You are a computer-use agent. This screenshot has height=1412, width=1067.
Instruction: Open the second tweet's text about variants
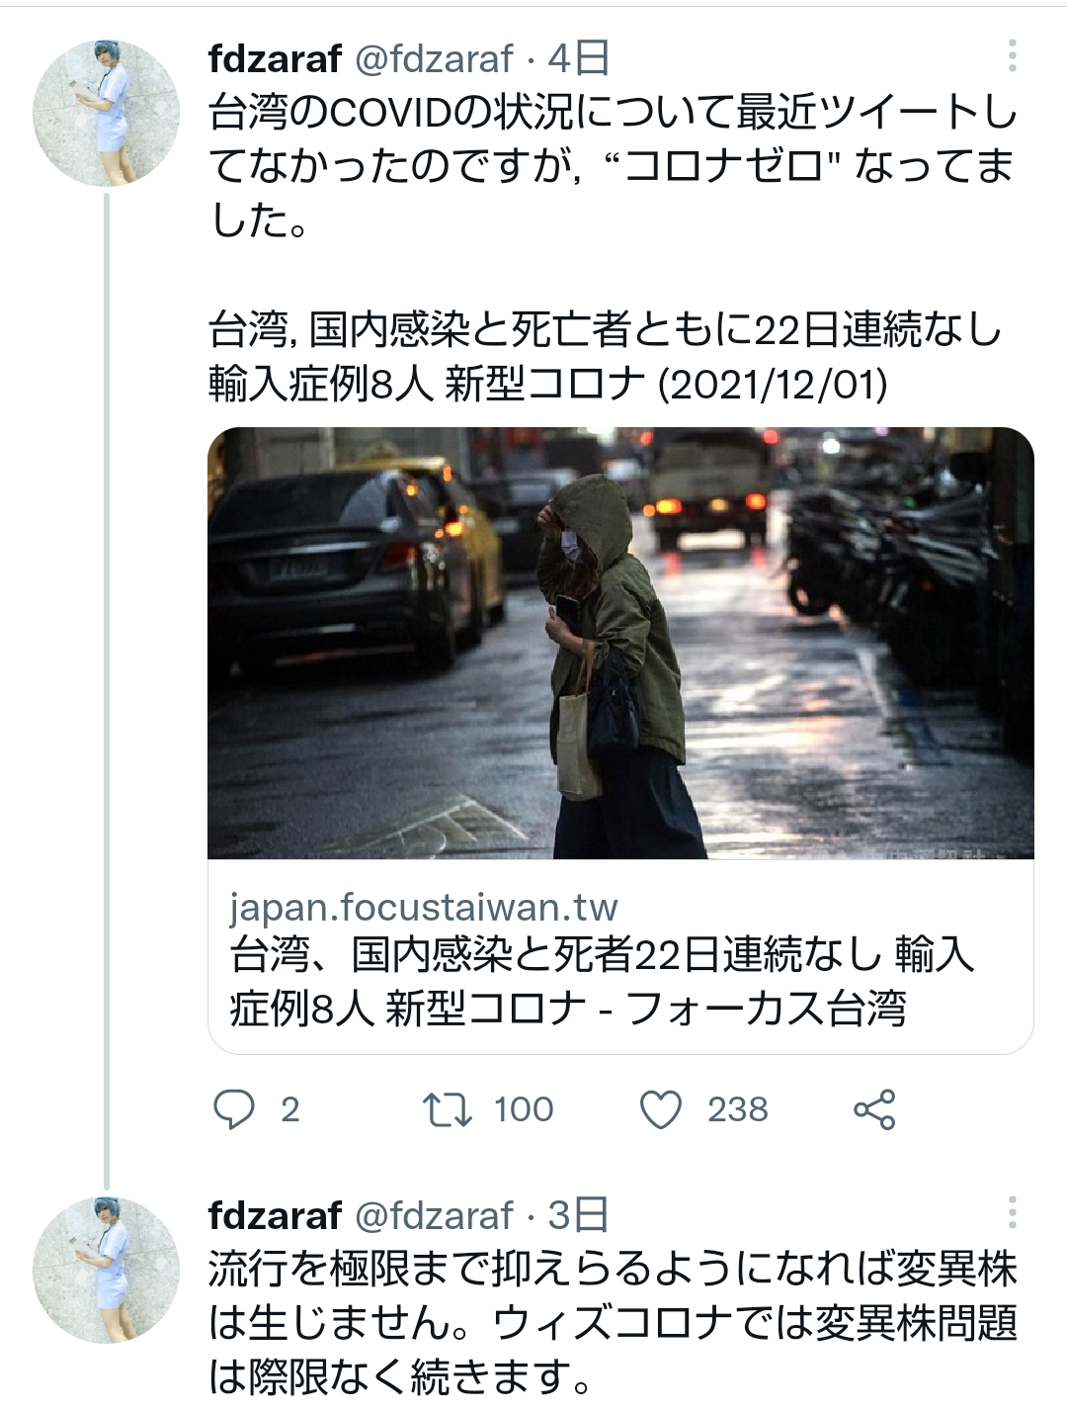(x=613, y=1323)
